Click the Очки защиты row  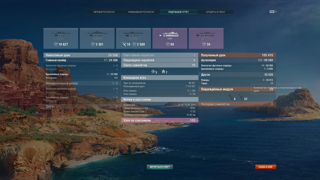coord(160,94)
